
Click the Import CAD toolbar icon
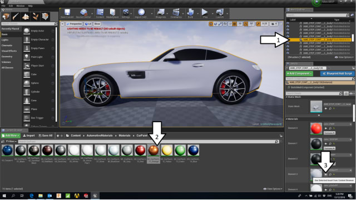[x=141, y=13]
